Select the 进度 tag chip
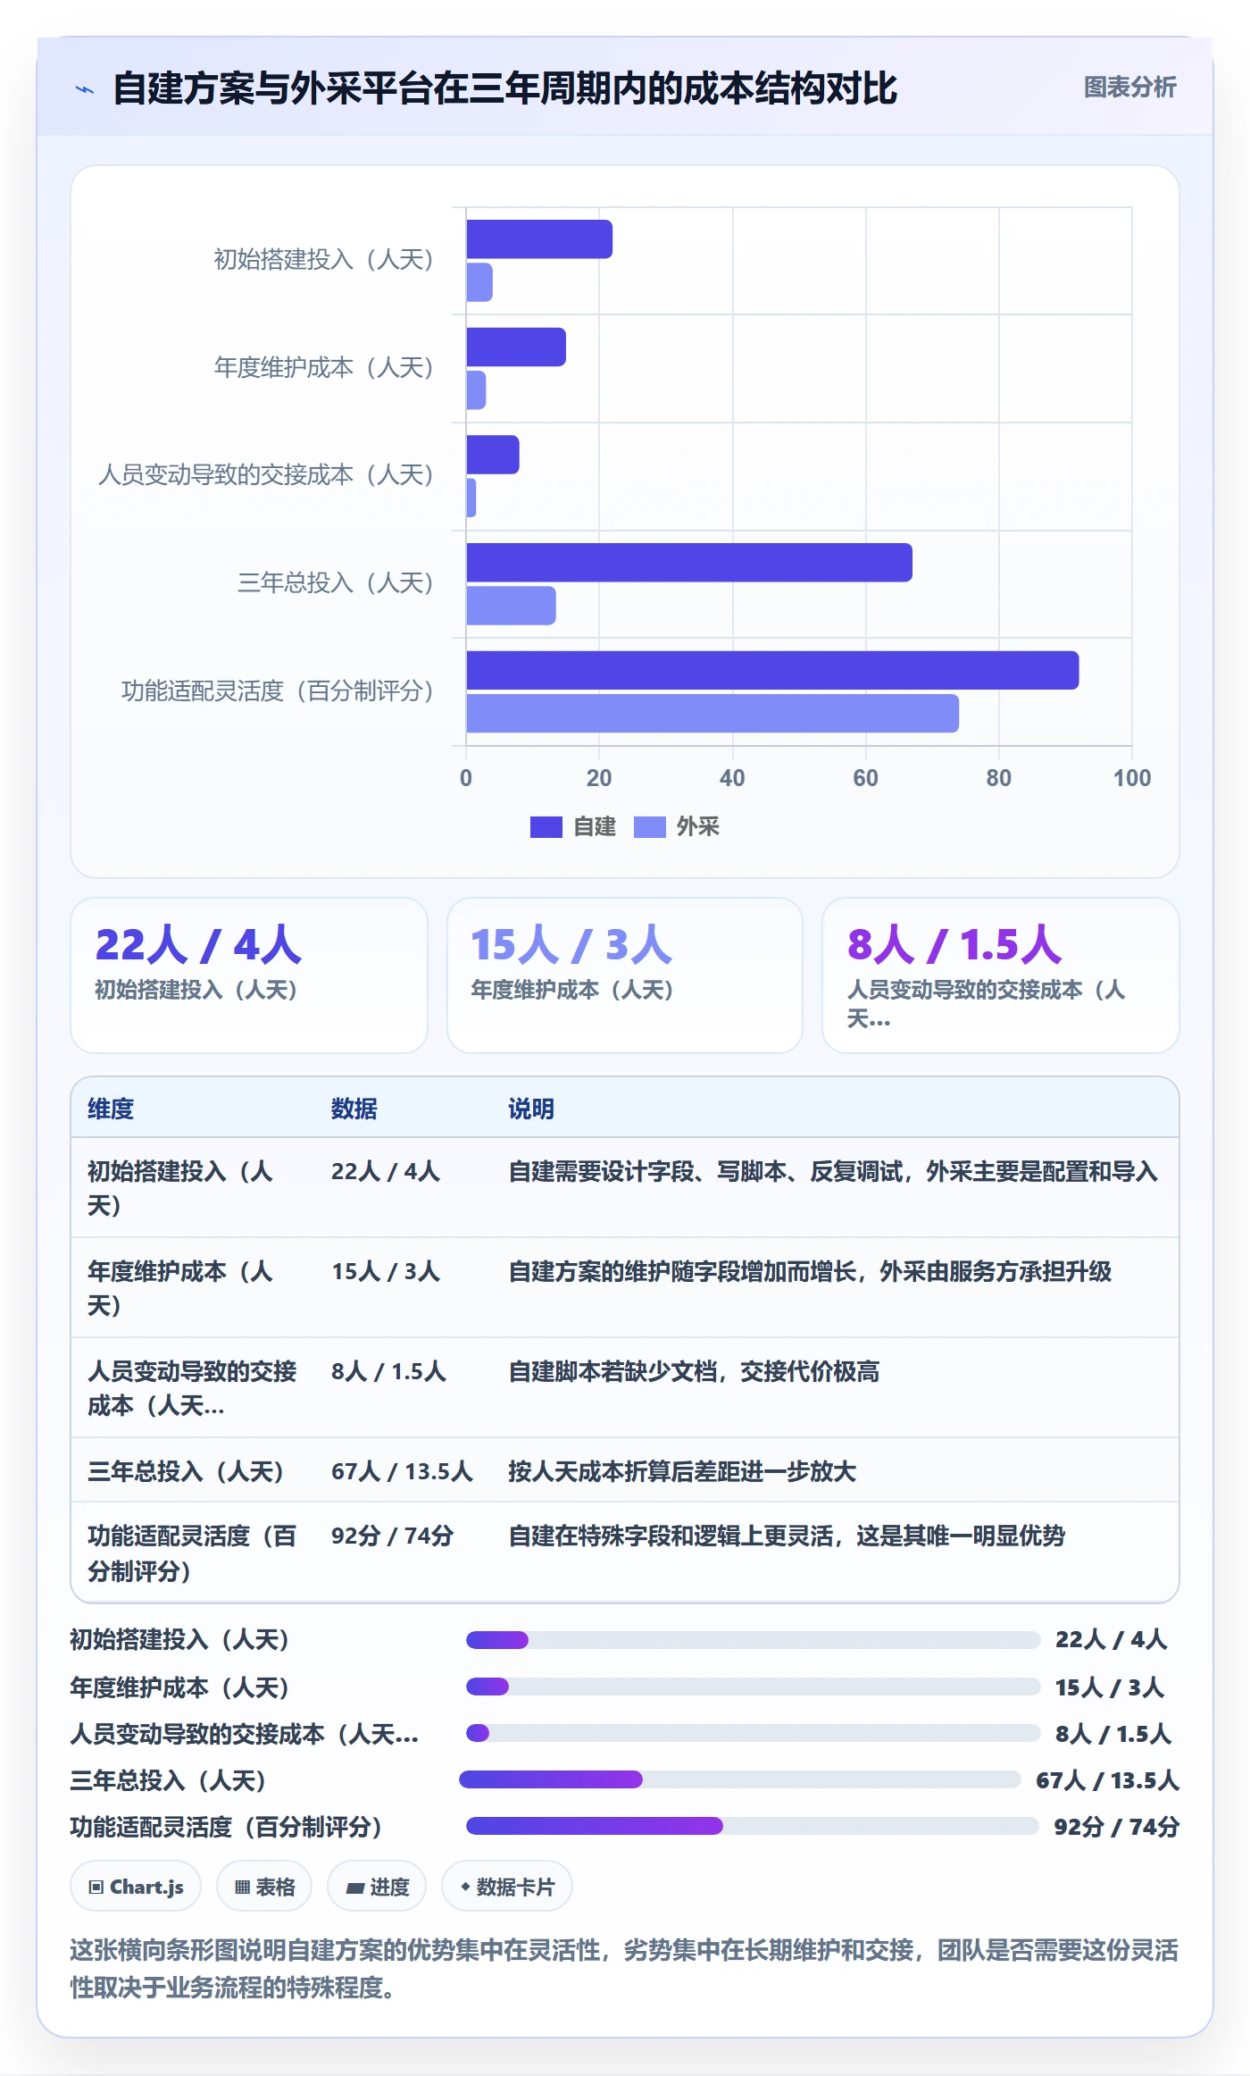 pyautogui.click(x=377, y=1887)
